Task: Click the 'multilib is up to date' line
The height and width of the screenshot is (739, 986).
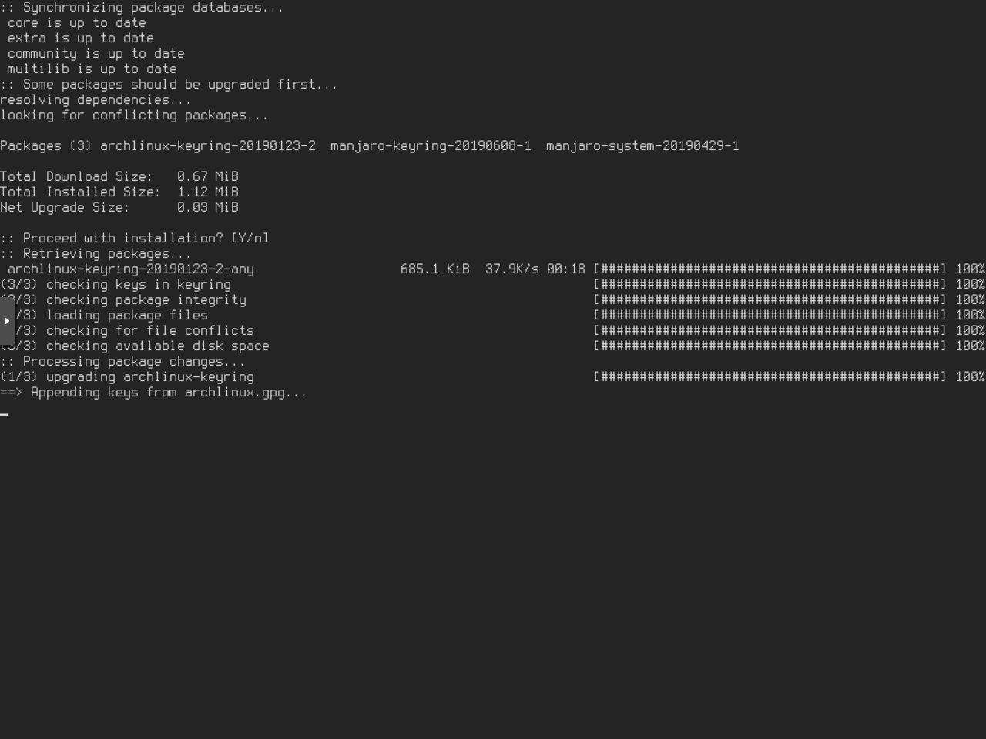Action: [x=92, y=69]
